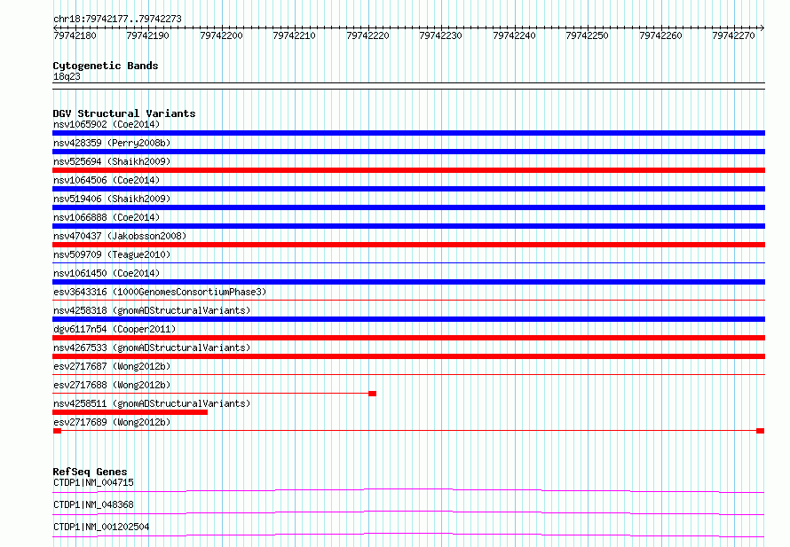Open transcript CTDP1|NM_004715 label
Viewport: 790px width, 547px height.
click(93, 482)
